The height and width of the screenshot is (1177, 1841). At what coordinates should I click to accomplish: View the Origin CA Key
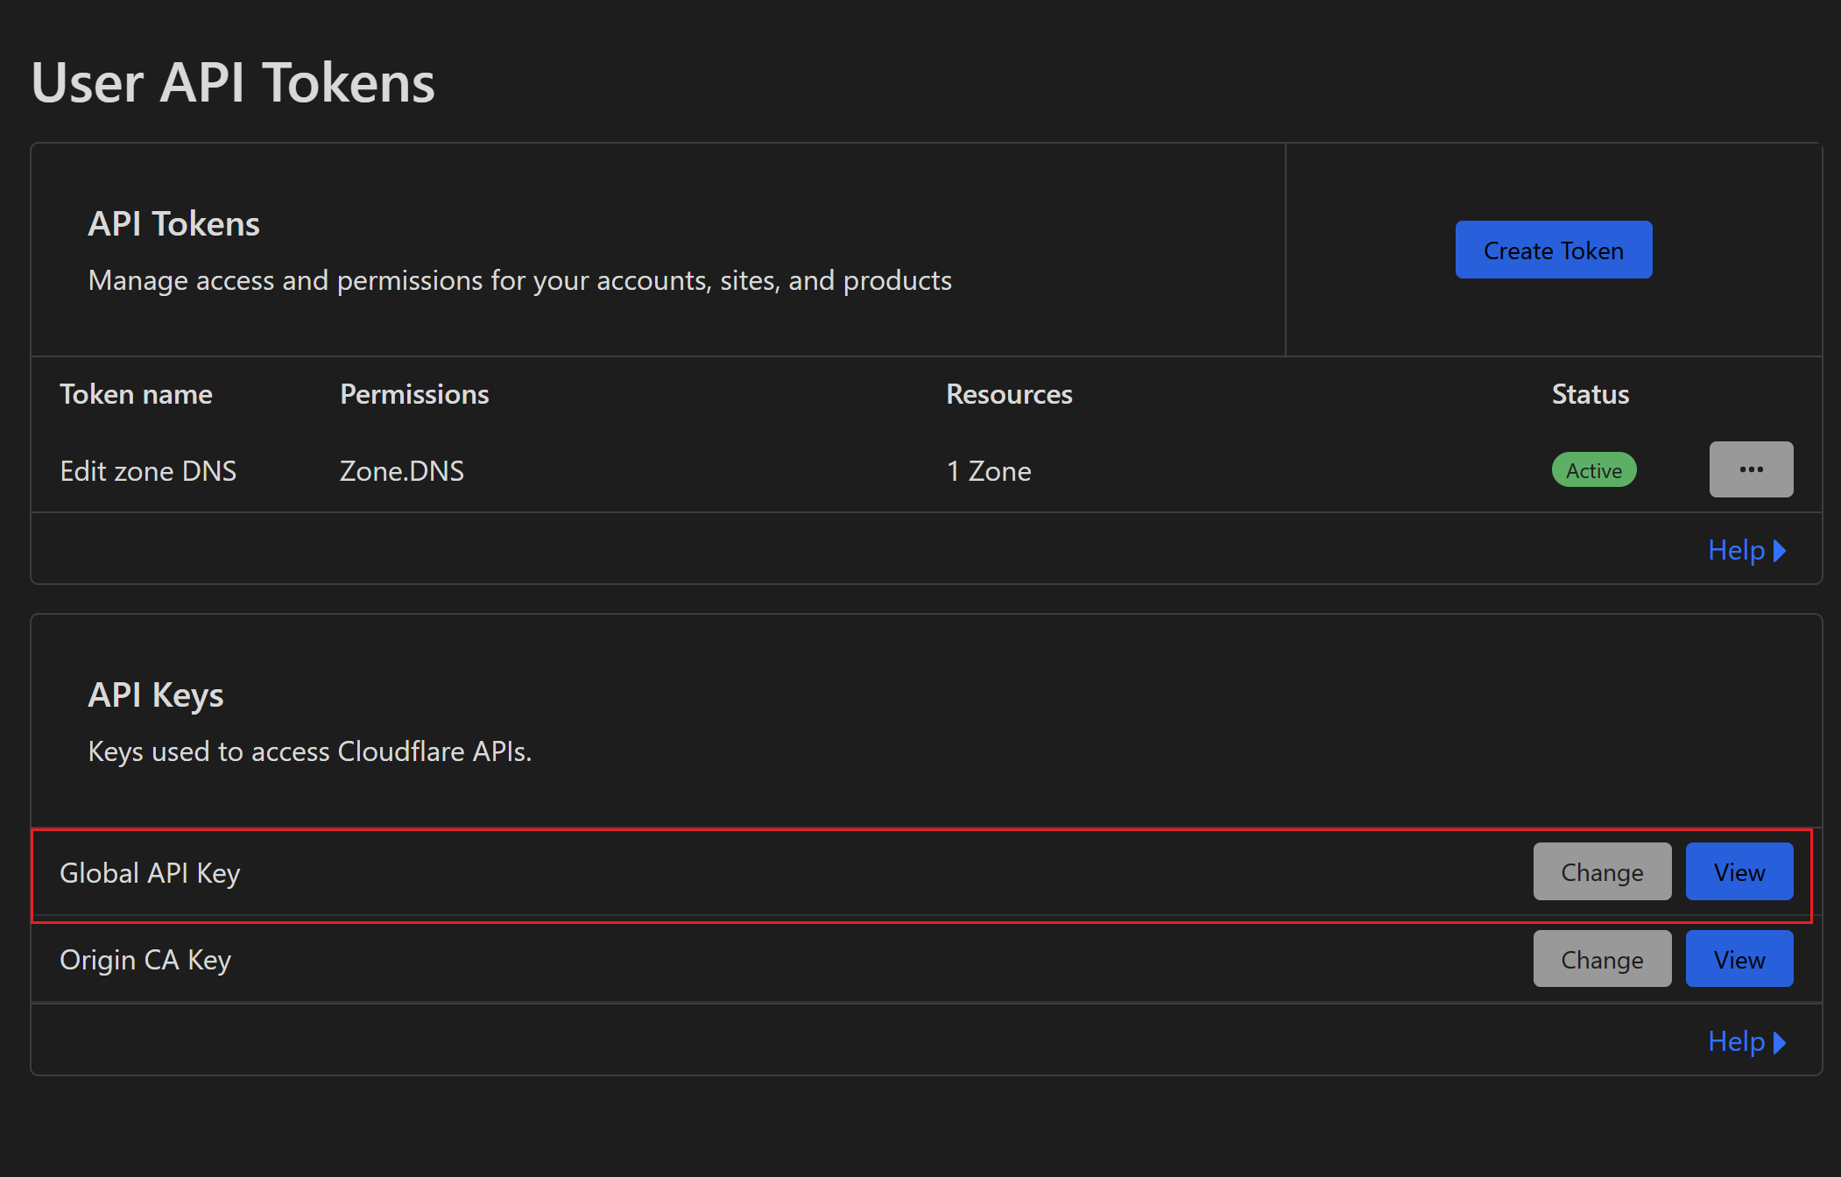1738,958
